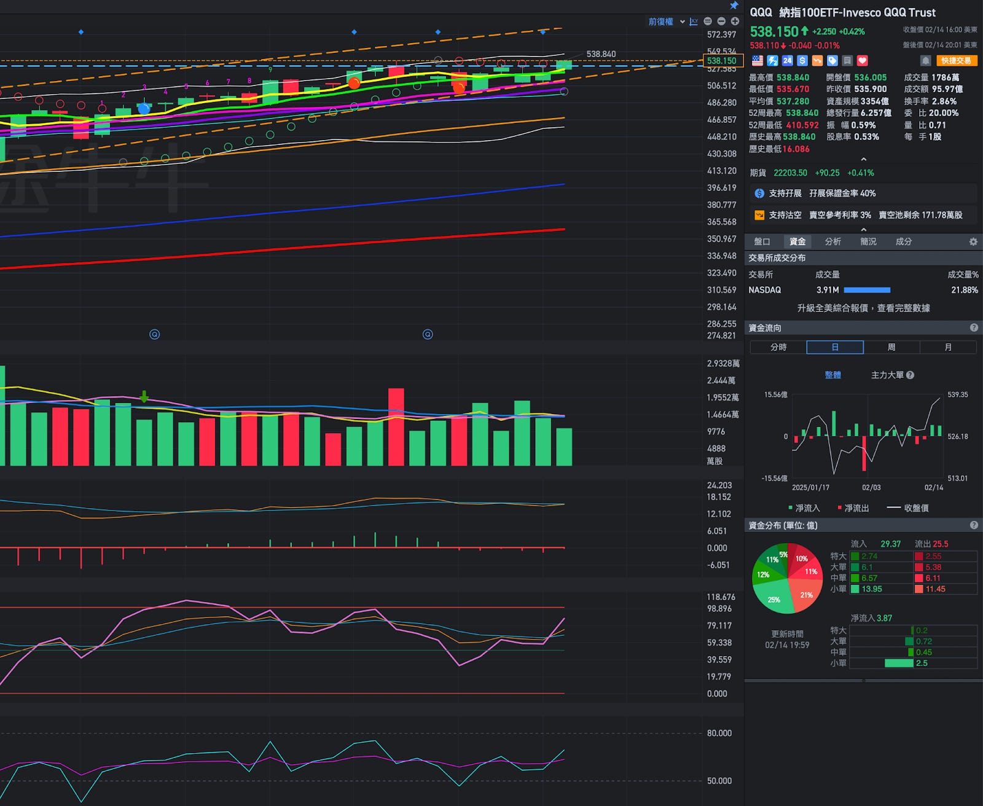Click the 小單 net inflow 2.5 bar
The width and height of the screenshot is (983, 806).
tap(899, 663)
